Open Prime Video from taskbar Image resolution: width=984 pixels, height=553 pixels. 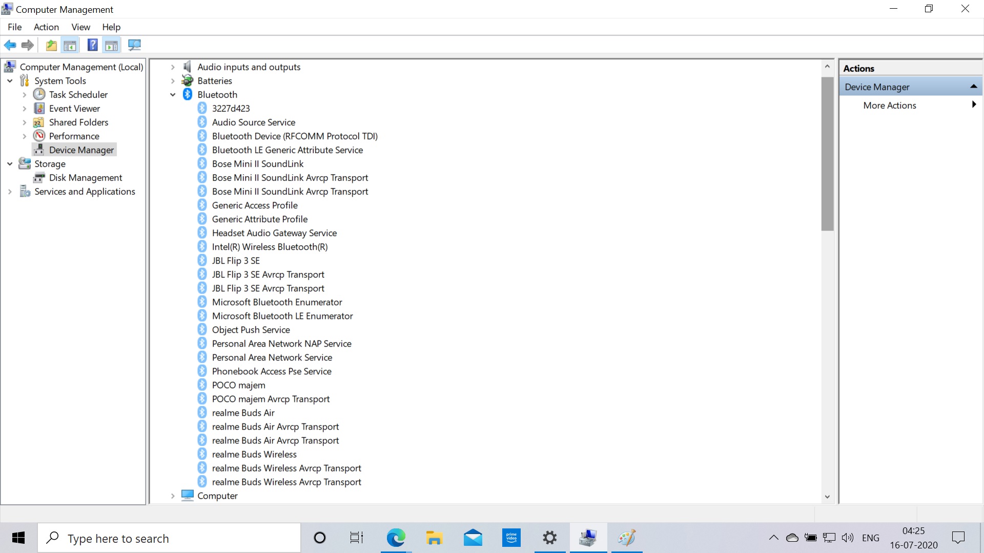click(511, 538)
